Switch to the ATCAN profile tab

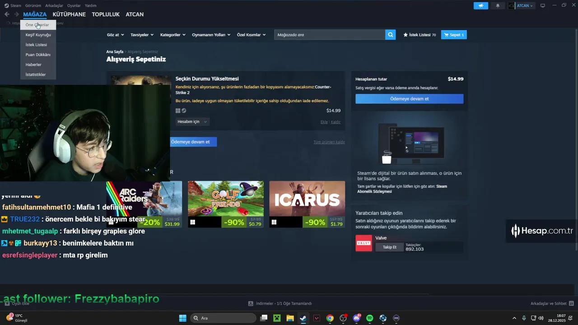click(135, 14)
